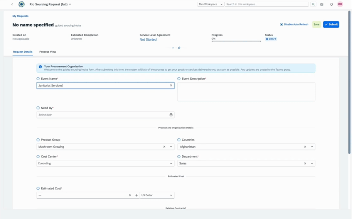Click the RB user avatar
The image size is (352, 219).
pyautogui.click(x=340, y=4)
